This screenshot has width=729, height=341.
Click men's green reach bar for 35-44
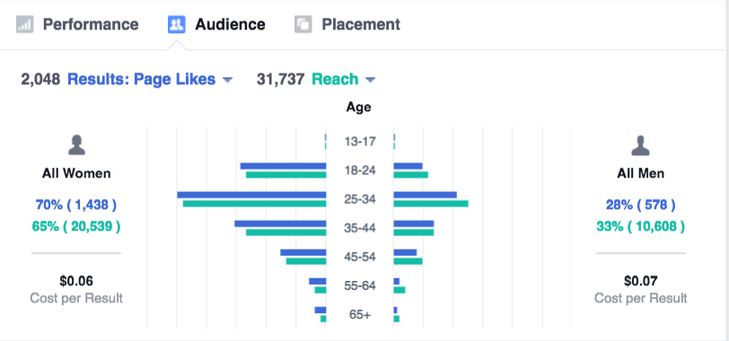(x=413, y=232)
